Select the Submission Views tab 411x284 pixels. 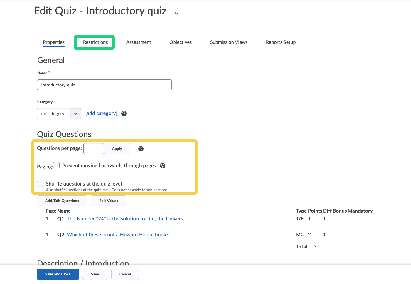coord(229,42)
